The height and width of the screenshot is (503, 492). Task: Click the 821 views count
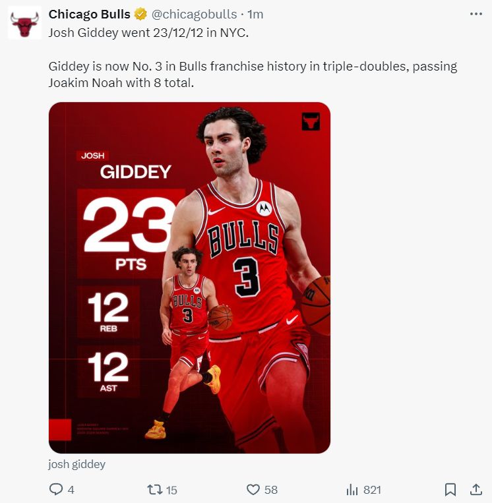click(372, 490)
